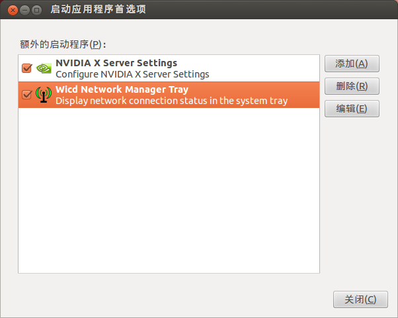Maximize the startup preferences window
Viewport: 398px width, 318px height.
click(37, 11)
